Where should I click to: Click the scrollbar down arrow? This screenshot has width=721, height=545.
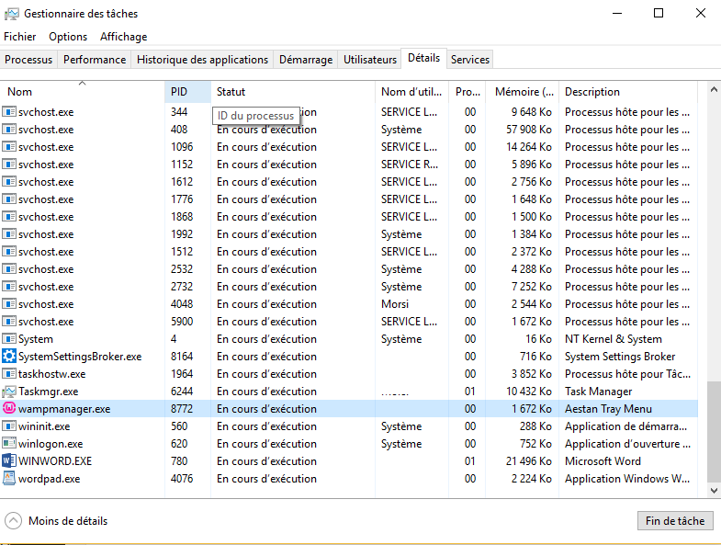click(714, 491)
